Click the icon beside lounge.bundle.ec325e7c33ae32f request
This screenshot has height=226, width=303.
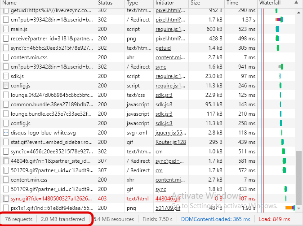click(x=6, y=114)
